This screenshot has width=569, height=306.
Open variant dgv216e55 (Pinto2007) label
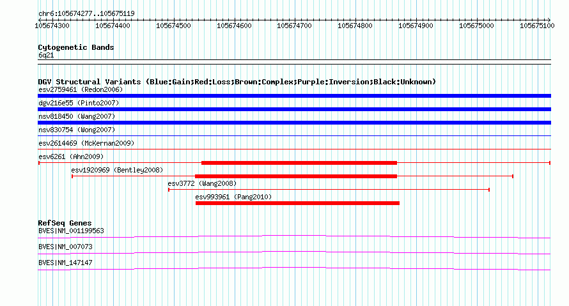click(x=79, y=103)
